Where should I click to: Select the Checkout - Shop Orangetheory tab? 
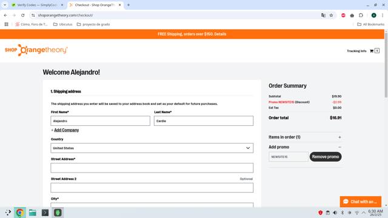[x=95, y=5]
